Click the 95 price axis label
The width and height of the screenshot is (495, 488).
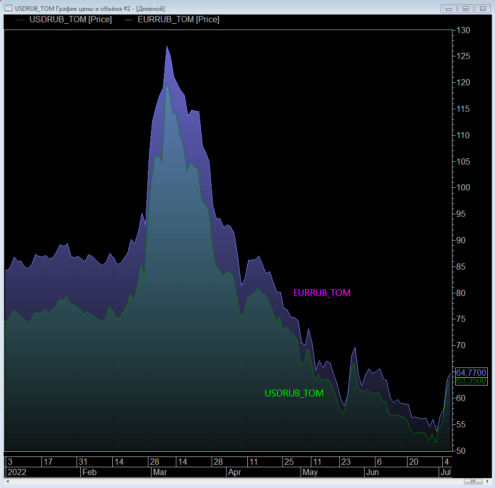coord(461,214)
